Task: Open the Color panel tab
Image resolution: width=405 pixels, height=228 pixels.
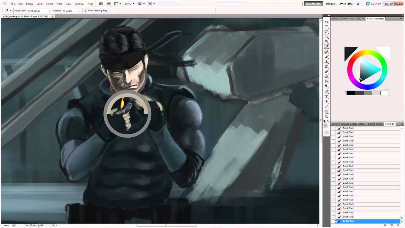Action: click(335, 19)
